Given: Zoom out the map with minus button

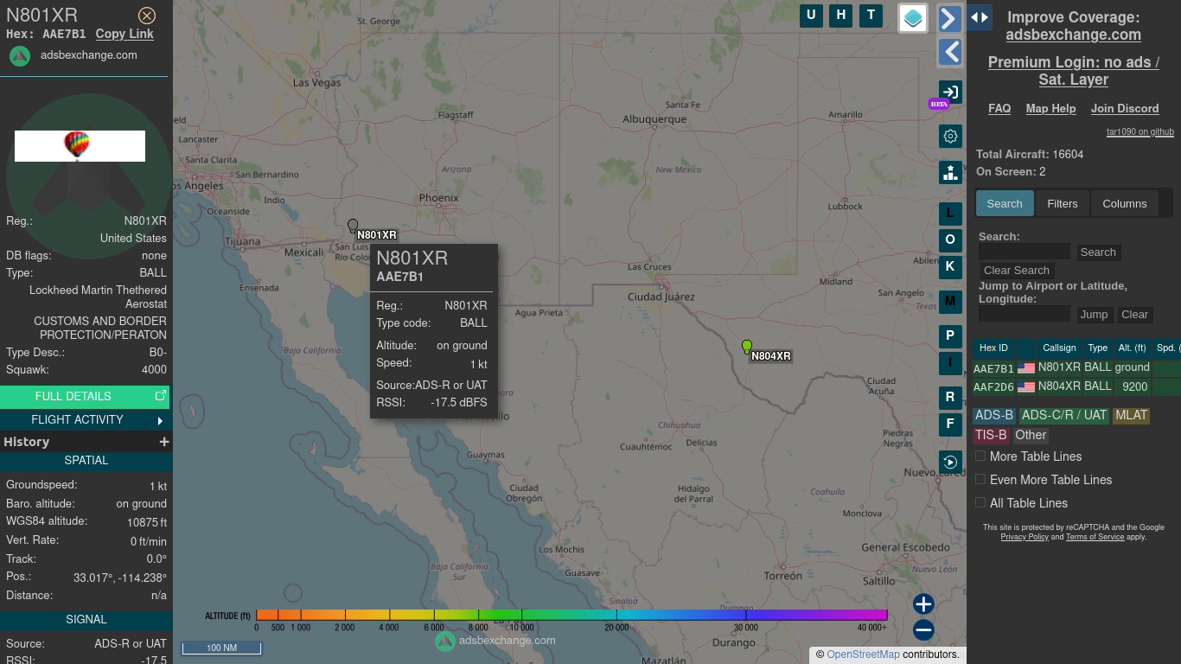Looking at the screenshot, I should [923, 630].
